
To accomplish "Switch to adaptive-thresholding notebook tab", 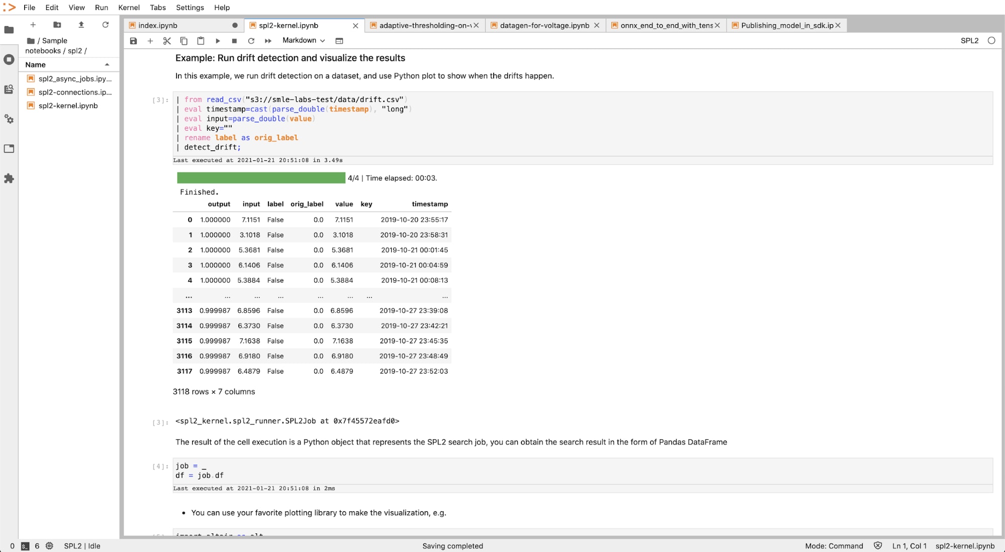I will [x=425, y=25].
